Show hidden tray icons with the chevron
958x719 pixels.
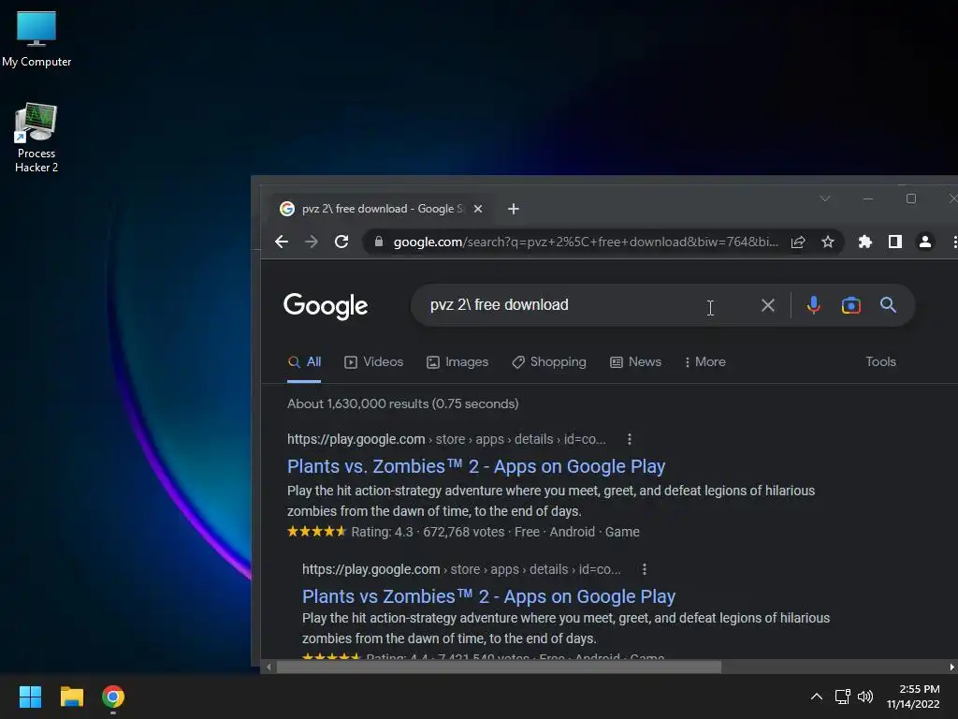(x=816, y=697)
